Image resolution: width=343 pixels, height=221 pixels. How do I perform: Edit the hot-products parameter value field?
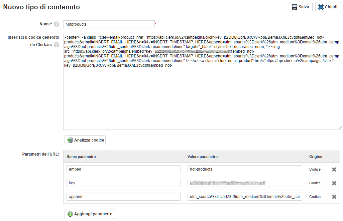tap(244, 169)
